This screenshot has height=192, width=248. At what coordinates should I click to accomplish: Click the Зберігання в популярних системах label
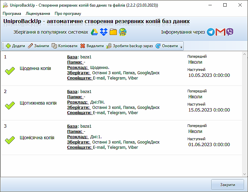click(51, 32)
